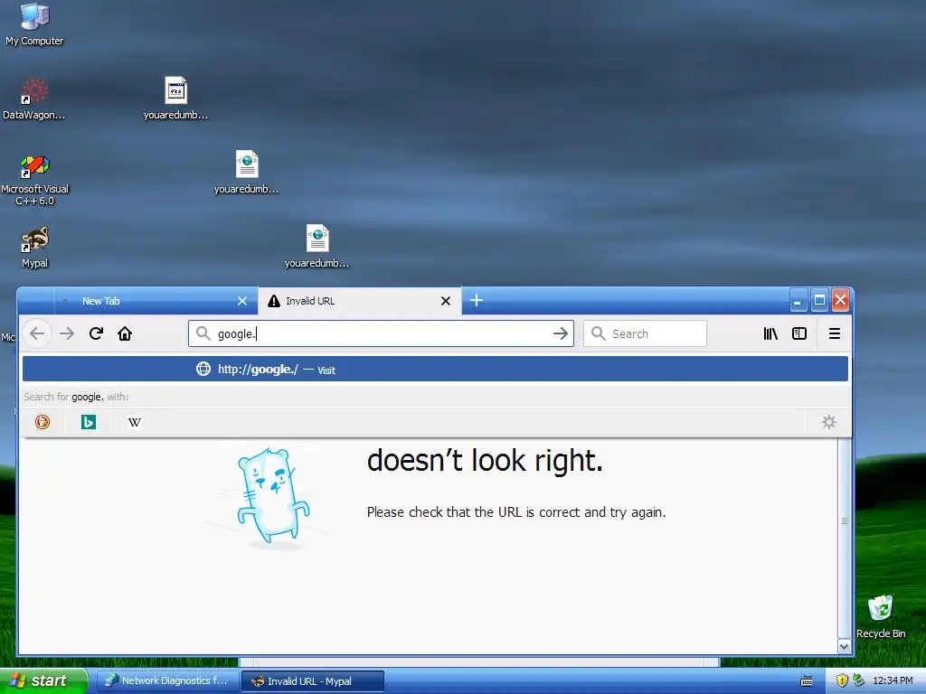Select Invalid URL - Mypal taskbar button
The height and width of the screenshot is (694, 926).
point(313,681)
